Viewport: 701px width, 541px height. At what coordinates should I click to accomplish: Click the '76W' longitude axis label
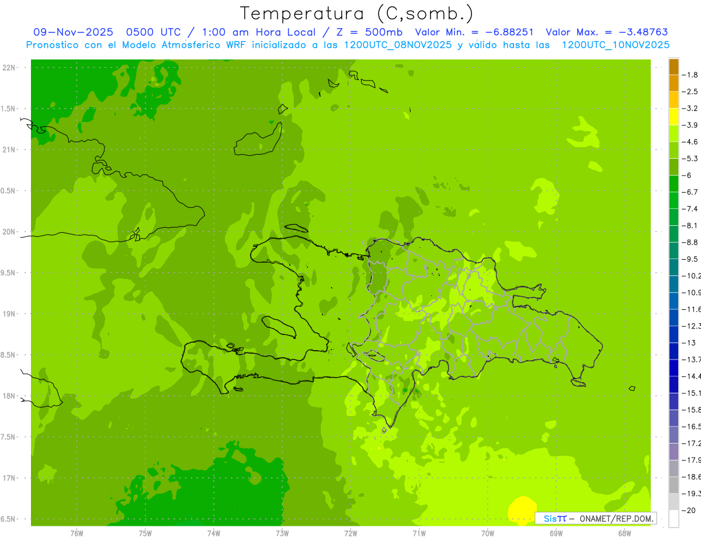77,533
